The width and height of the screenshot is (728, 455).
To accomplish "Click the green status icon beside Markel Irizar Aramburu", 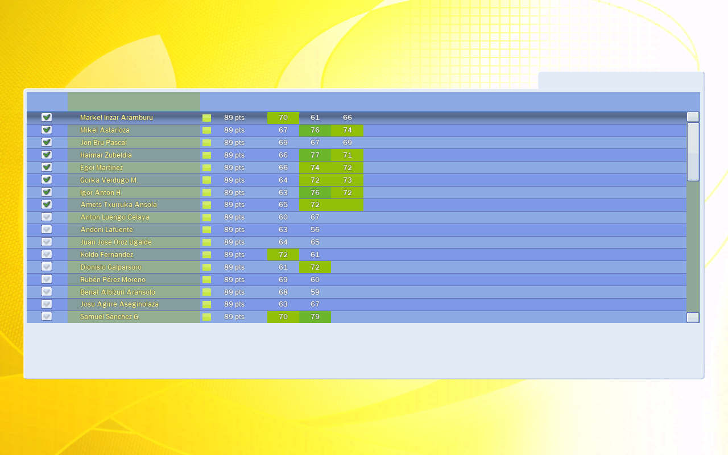I will pos(206,118).
